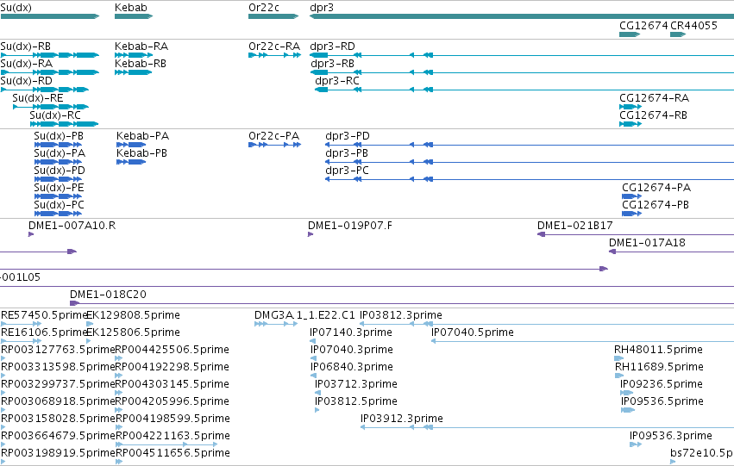Select BAC clone DME1-018C20
The height and width of the screenshot is (466, 734).
402,304
